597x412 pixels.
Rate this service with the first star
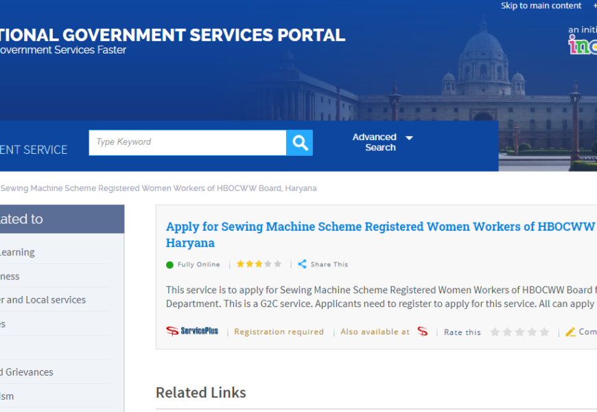coord(495,332)
